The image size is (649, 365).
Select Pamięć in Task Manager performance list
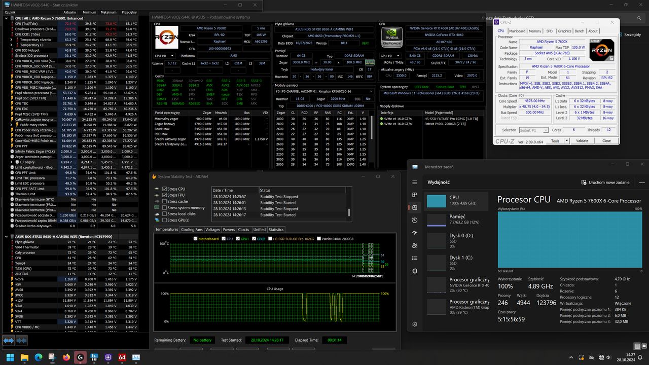(457, 219)
